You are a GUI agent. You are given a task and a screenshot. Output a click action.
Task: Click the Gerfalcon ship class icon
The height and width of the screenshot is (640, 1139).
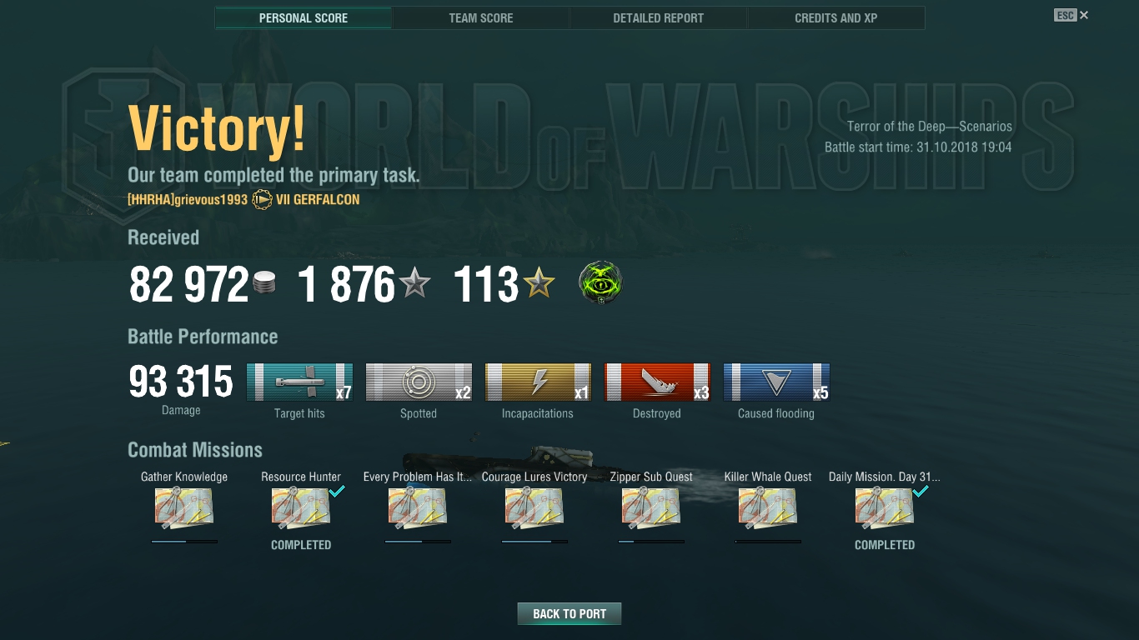[262, 200]
